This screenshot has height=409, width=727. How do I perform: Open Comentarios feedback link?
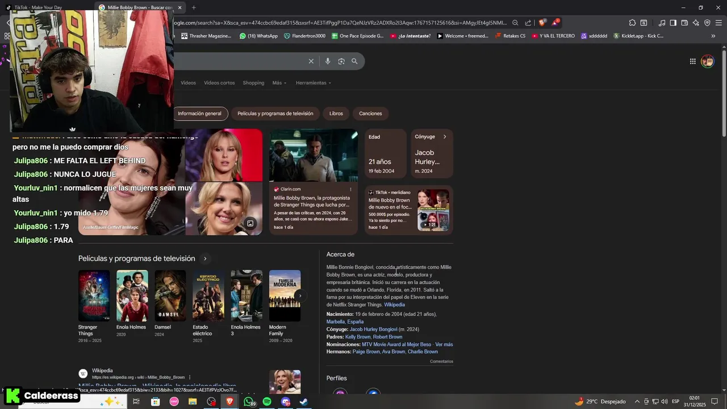click(441, 361)
